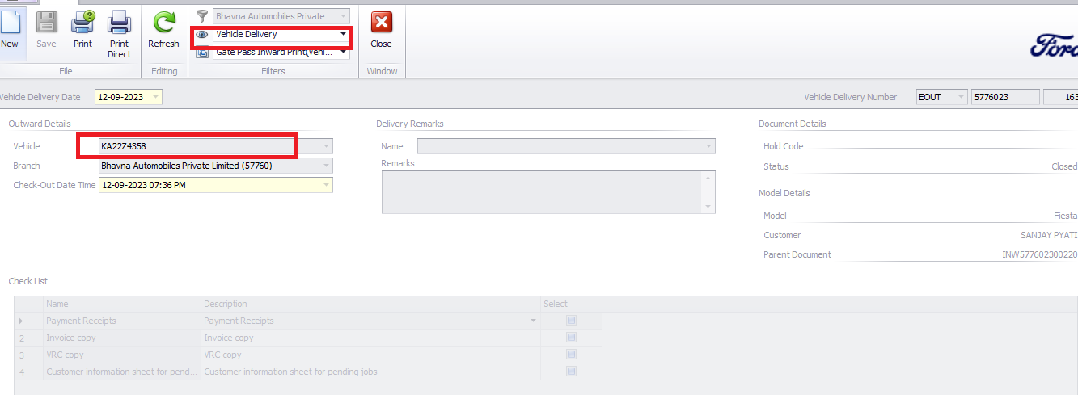This screenshot has width=1078, height=395.
Task: Click the New document icon
Action: (x=10, y=23)
